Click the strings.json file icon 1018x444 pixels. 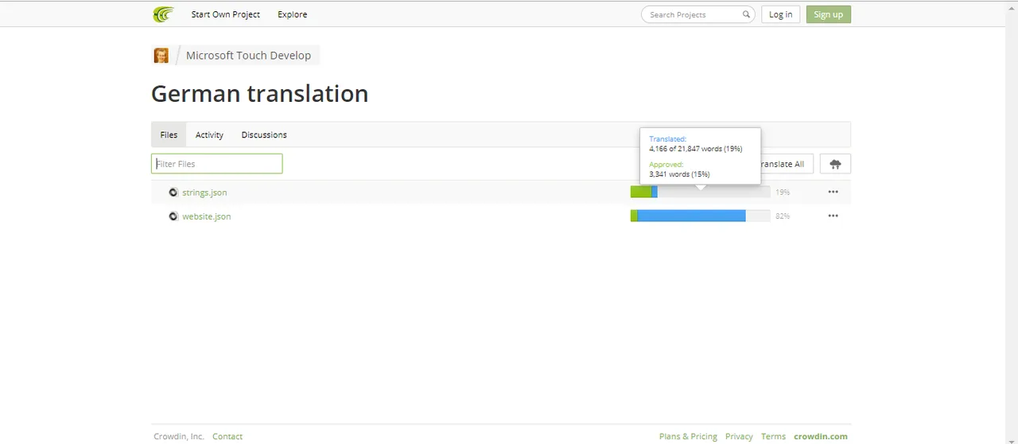point(173,193)
